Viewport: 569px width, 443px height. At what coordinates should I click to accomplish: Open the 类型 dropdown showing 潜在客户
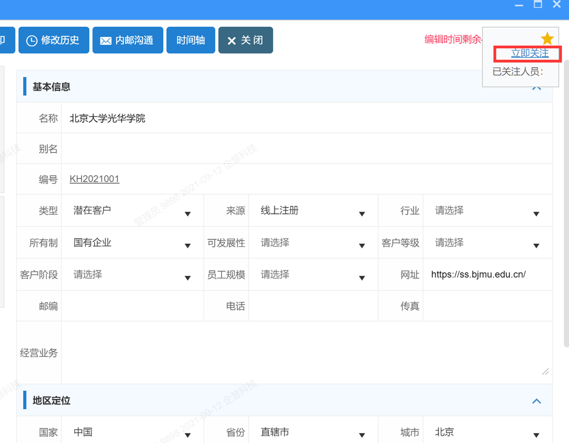pyautogui.click(x=133, y=210)
